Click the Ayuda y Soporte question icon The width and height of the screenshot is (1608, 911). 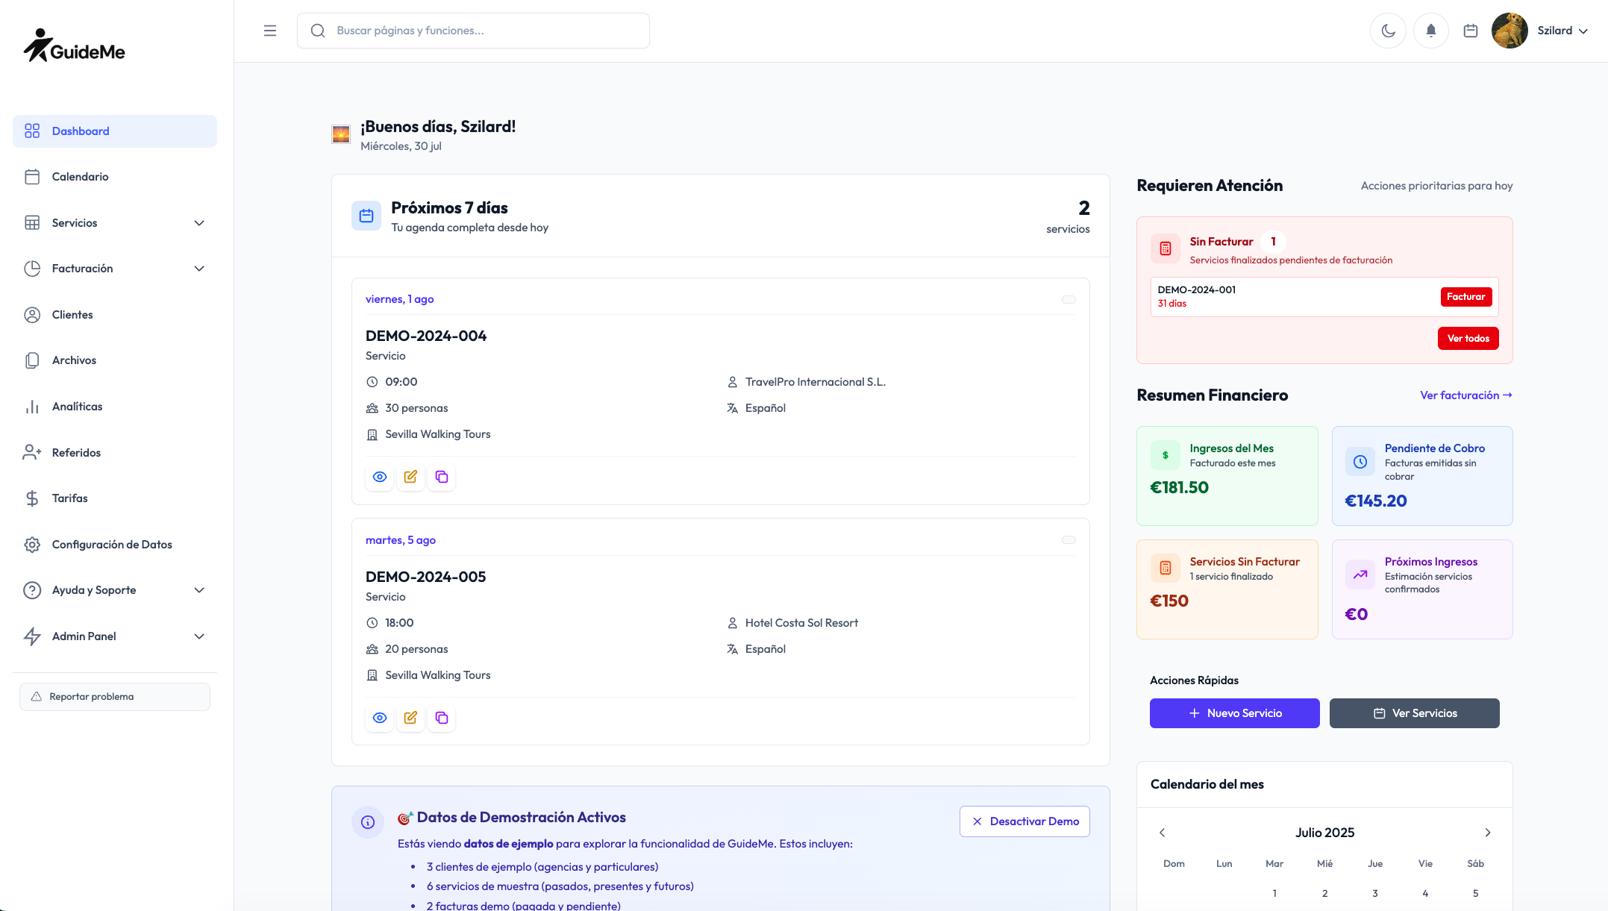pyautogui.click(x=32, y=590)
